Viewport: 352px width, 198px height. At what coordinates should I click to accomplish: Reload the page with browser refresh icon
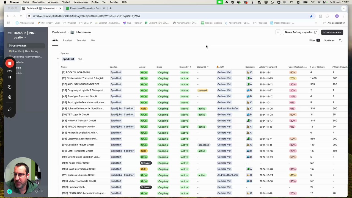[21, 16]
